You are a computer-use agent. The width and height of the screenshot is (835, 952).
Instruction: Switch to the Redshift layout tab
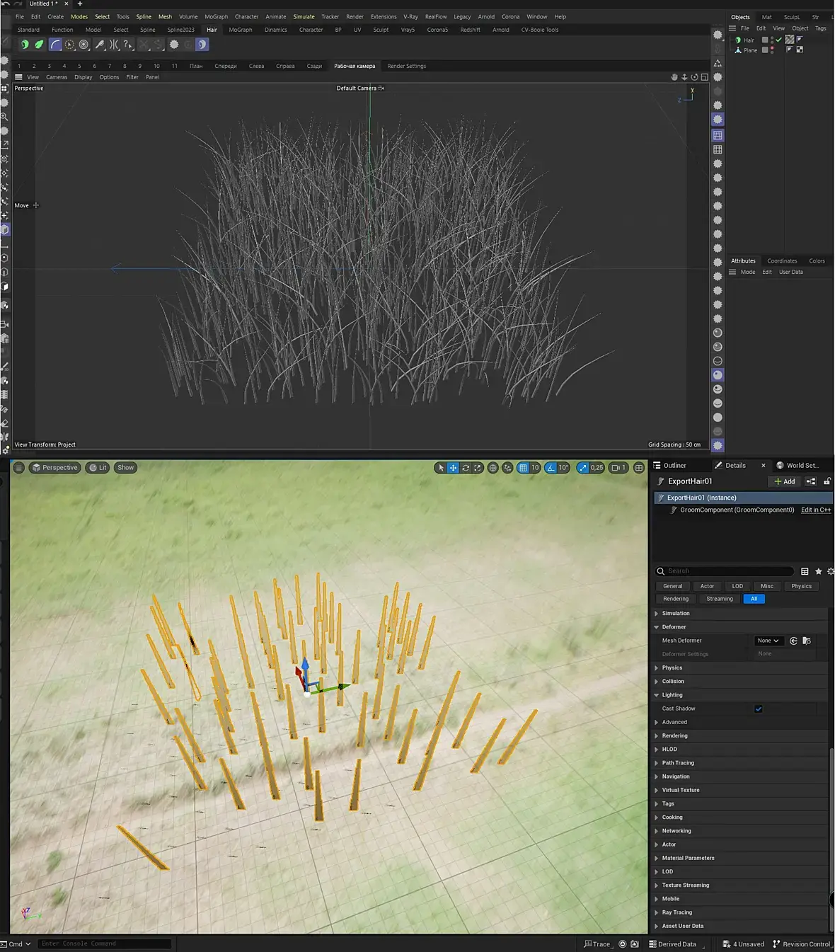click(470, 30)
